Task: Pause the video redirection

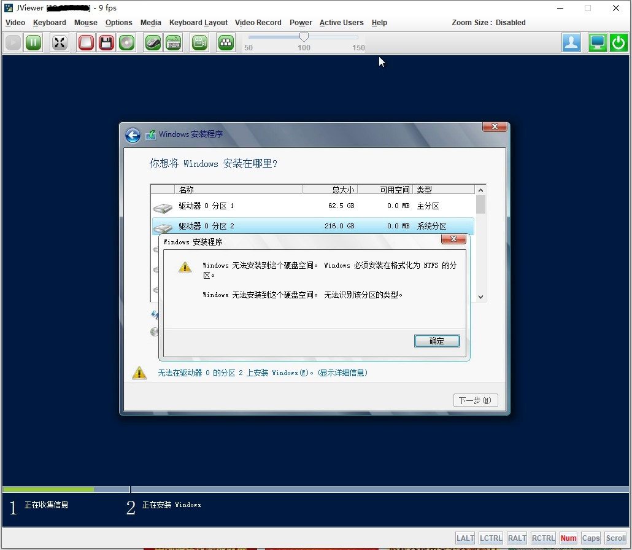Action: (x=34, y=42)
